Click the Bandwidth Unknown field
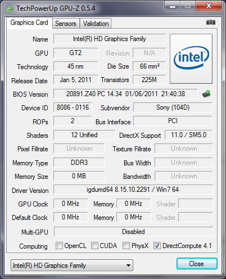Viewport: 226px width, 279px height. coord(184,176)
